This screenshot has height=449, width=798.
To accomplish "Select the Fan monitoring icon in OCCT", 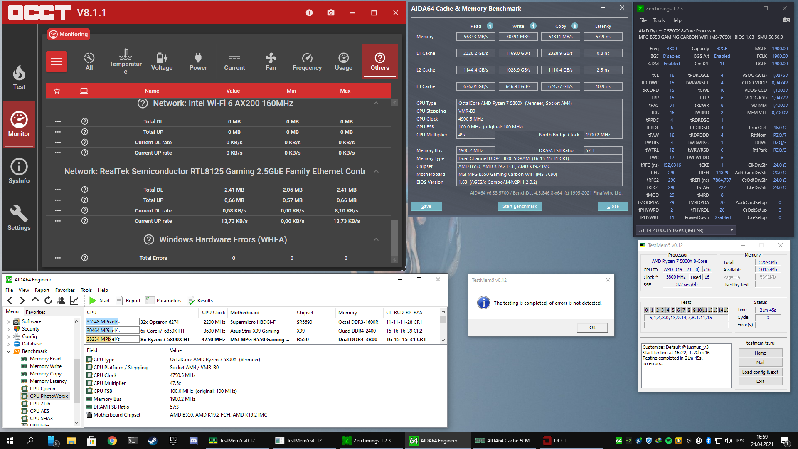I will (271, 62).
